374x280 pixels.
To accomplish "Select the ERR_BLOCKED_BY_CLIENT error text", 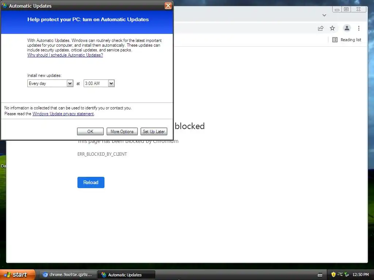I will pos(102,154).
